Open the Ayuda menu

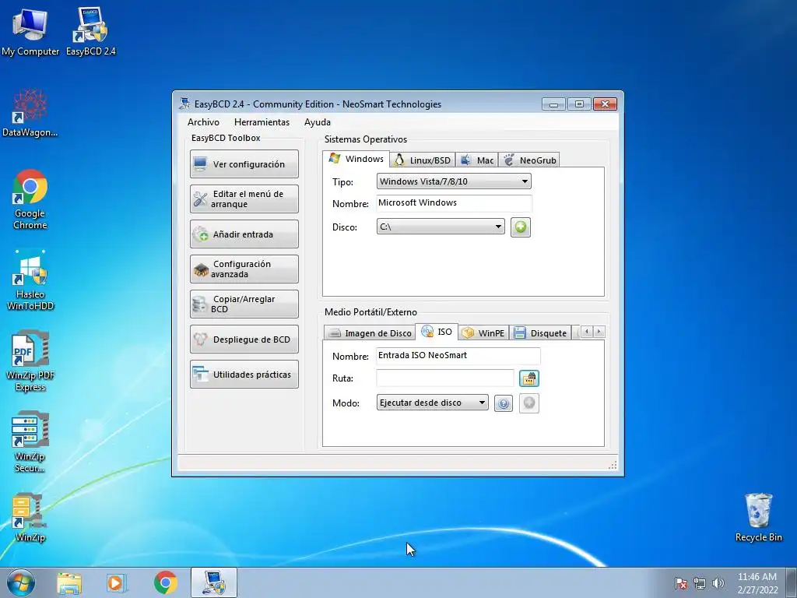pyautogui.click(x=318, y=122)
